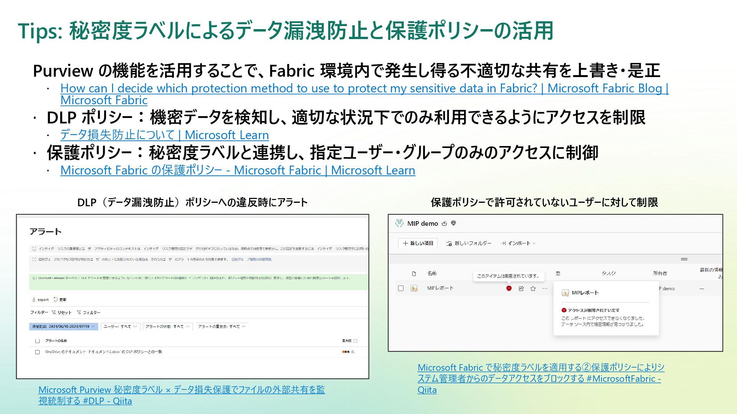Click the 新しい項目 button
Viewport: 737px width, 414px height.
[418, 243]
